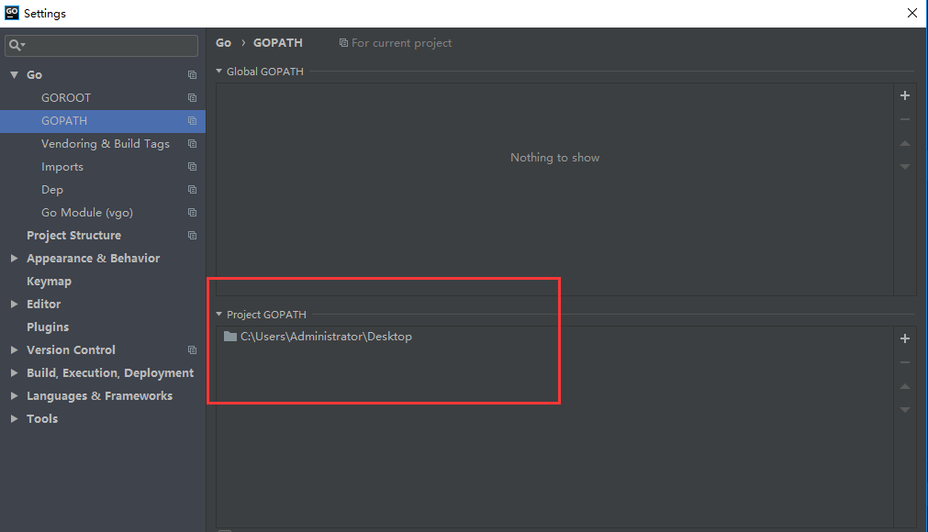
Task: Click project-level icon next to Dep row
Action: [193, 190]
